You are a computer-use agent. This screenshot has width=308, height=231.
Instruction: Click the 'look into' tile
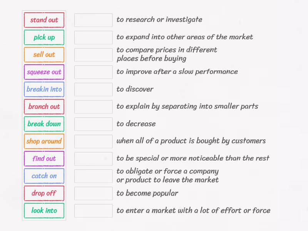pyautogui.click(x=44, y=211)
